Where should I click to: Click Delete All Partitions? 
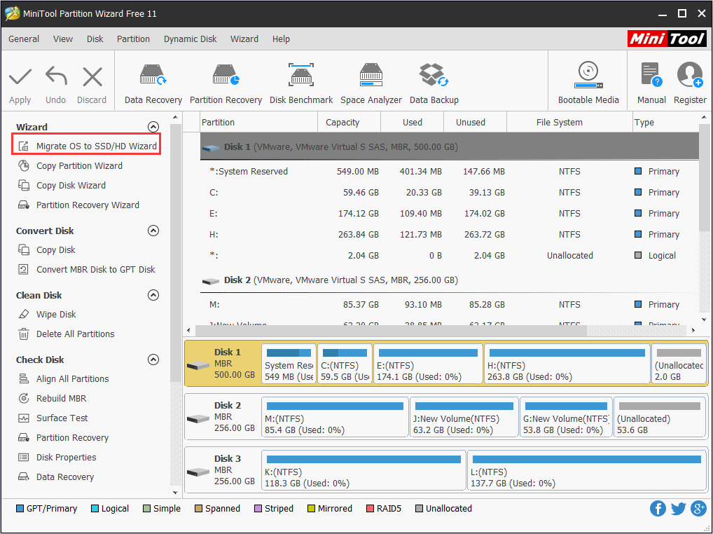(x=66, y=334)
